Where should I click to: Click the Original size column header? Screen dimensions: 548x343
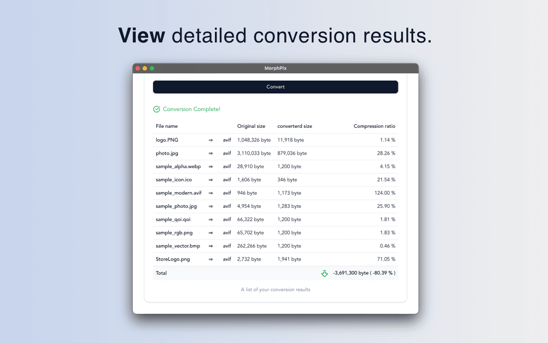[251, 126]
